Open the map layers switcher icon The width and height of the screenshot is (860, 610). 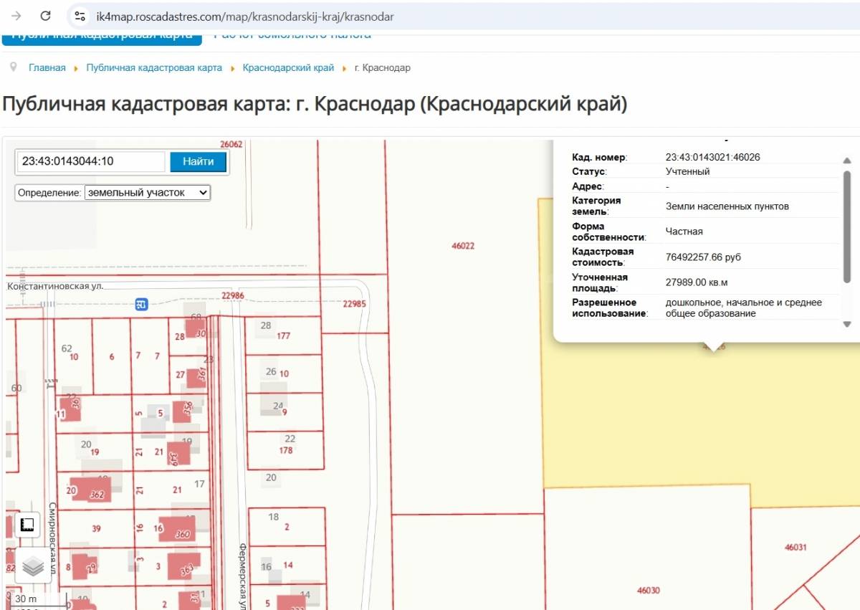click(x=33, y=566)
